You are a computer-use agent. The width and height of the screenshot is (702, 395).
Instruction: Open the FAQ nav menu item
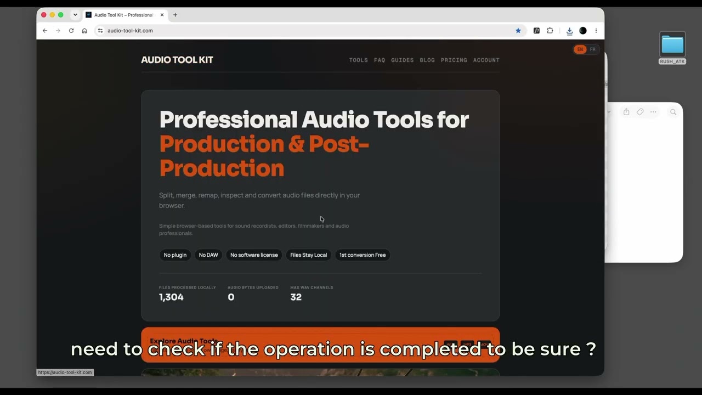[x=380, y=60]
